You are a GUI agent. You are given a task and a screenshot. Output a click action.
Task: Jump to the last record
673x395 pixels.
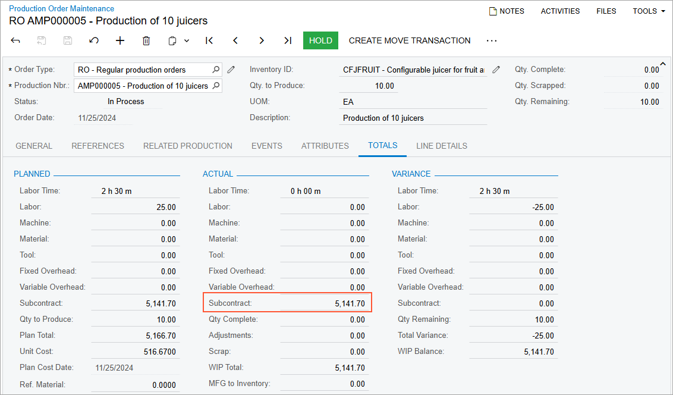288,40
